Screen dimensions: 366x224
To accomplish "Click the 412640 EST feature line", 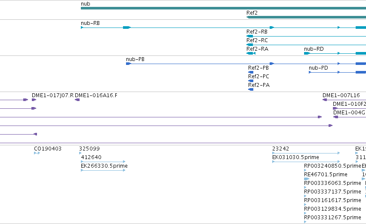I will click(x=103, y=162).
